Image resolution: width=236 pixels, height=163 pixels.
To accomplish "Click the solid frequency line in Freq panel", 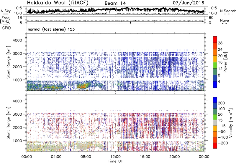I will (x=115, y=22).
